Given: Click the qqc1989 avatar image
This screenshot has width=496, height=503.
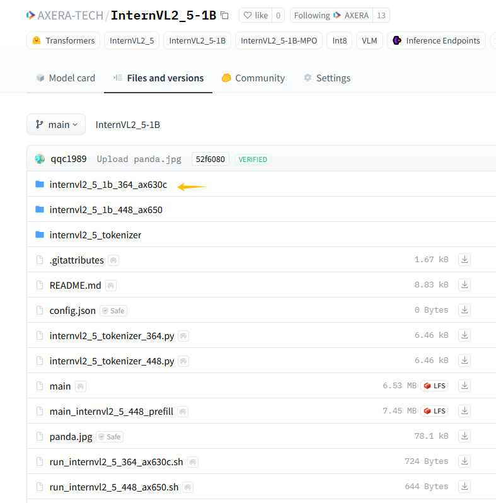Looking at the screenshot, I should (x=40, y=159).
